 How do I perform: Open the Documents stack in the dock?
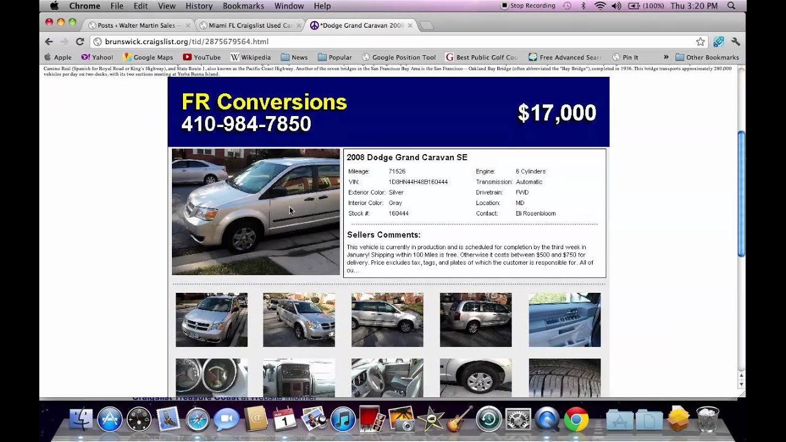pos(649,420)
